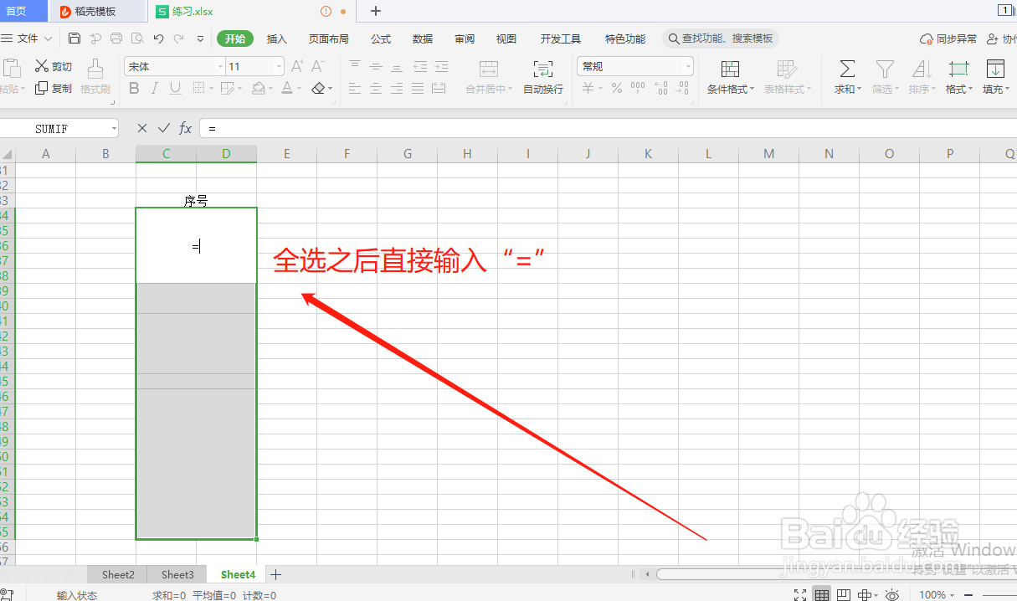The image size is (1017, 601).
Task: Click the Format (格式) icon
Action: coord(958,69)
